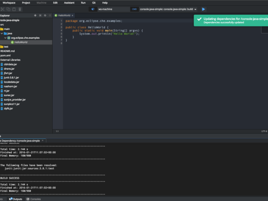Click the Updating dependencies notification
Screen dimensions: 268x201
pyautogui.click(x=231, y=21)
